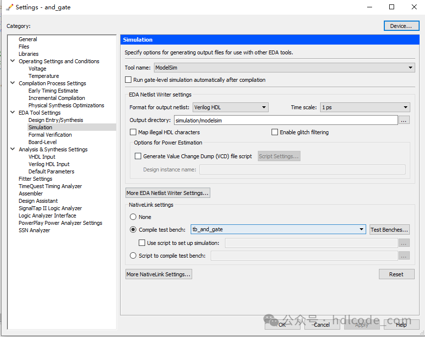Select Files category

point(24,47)
